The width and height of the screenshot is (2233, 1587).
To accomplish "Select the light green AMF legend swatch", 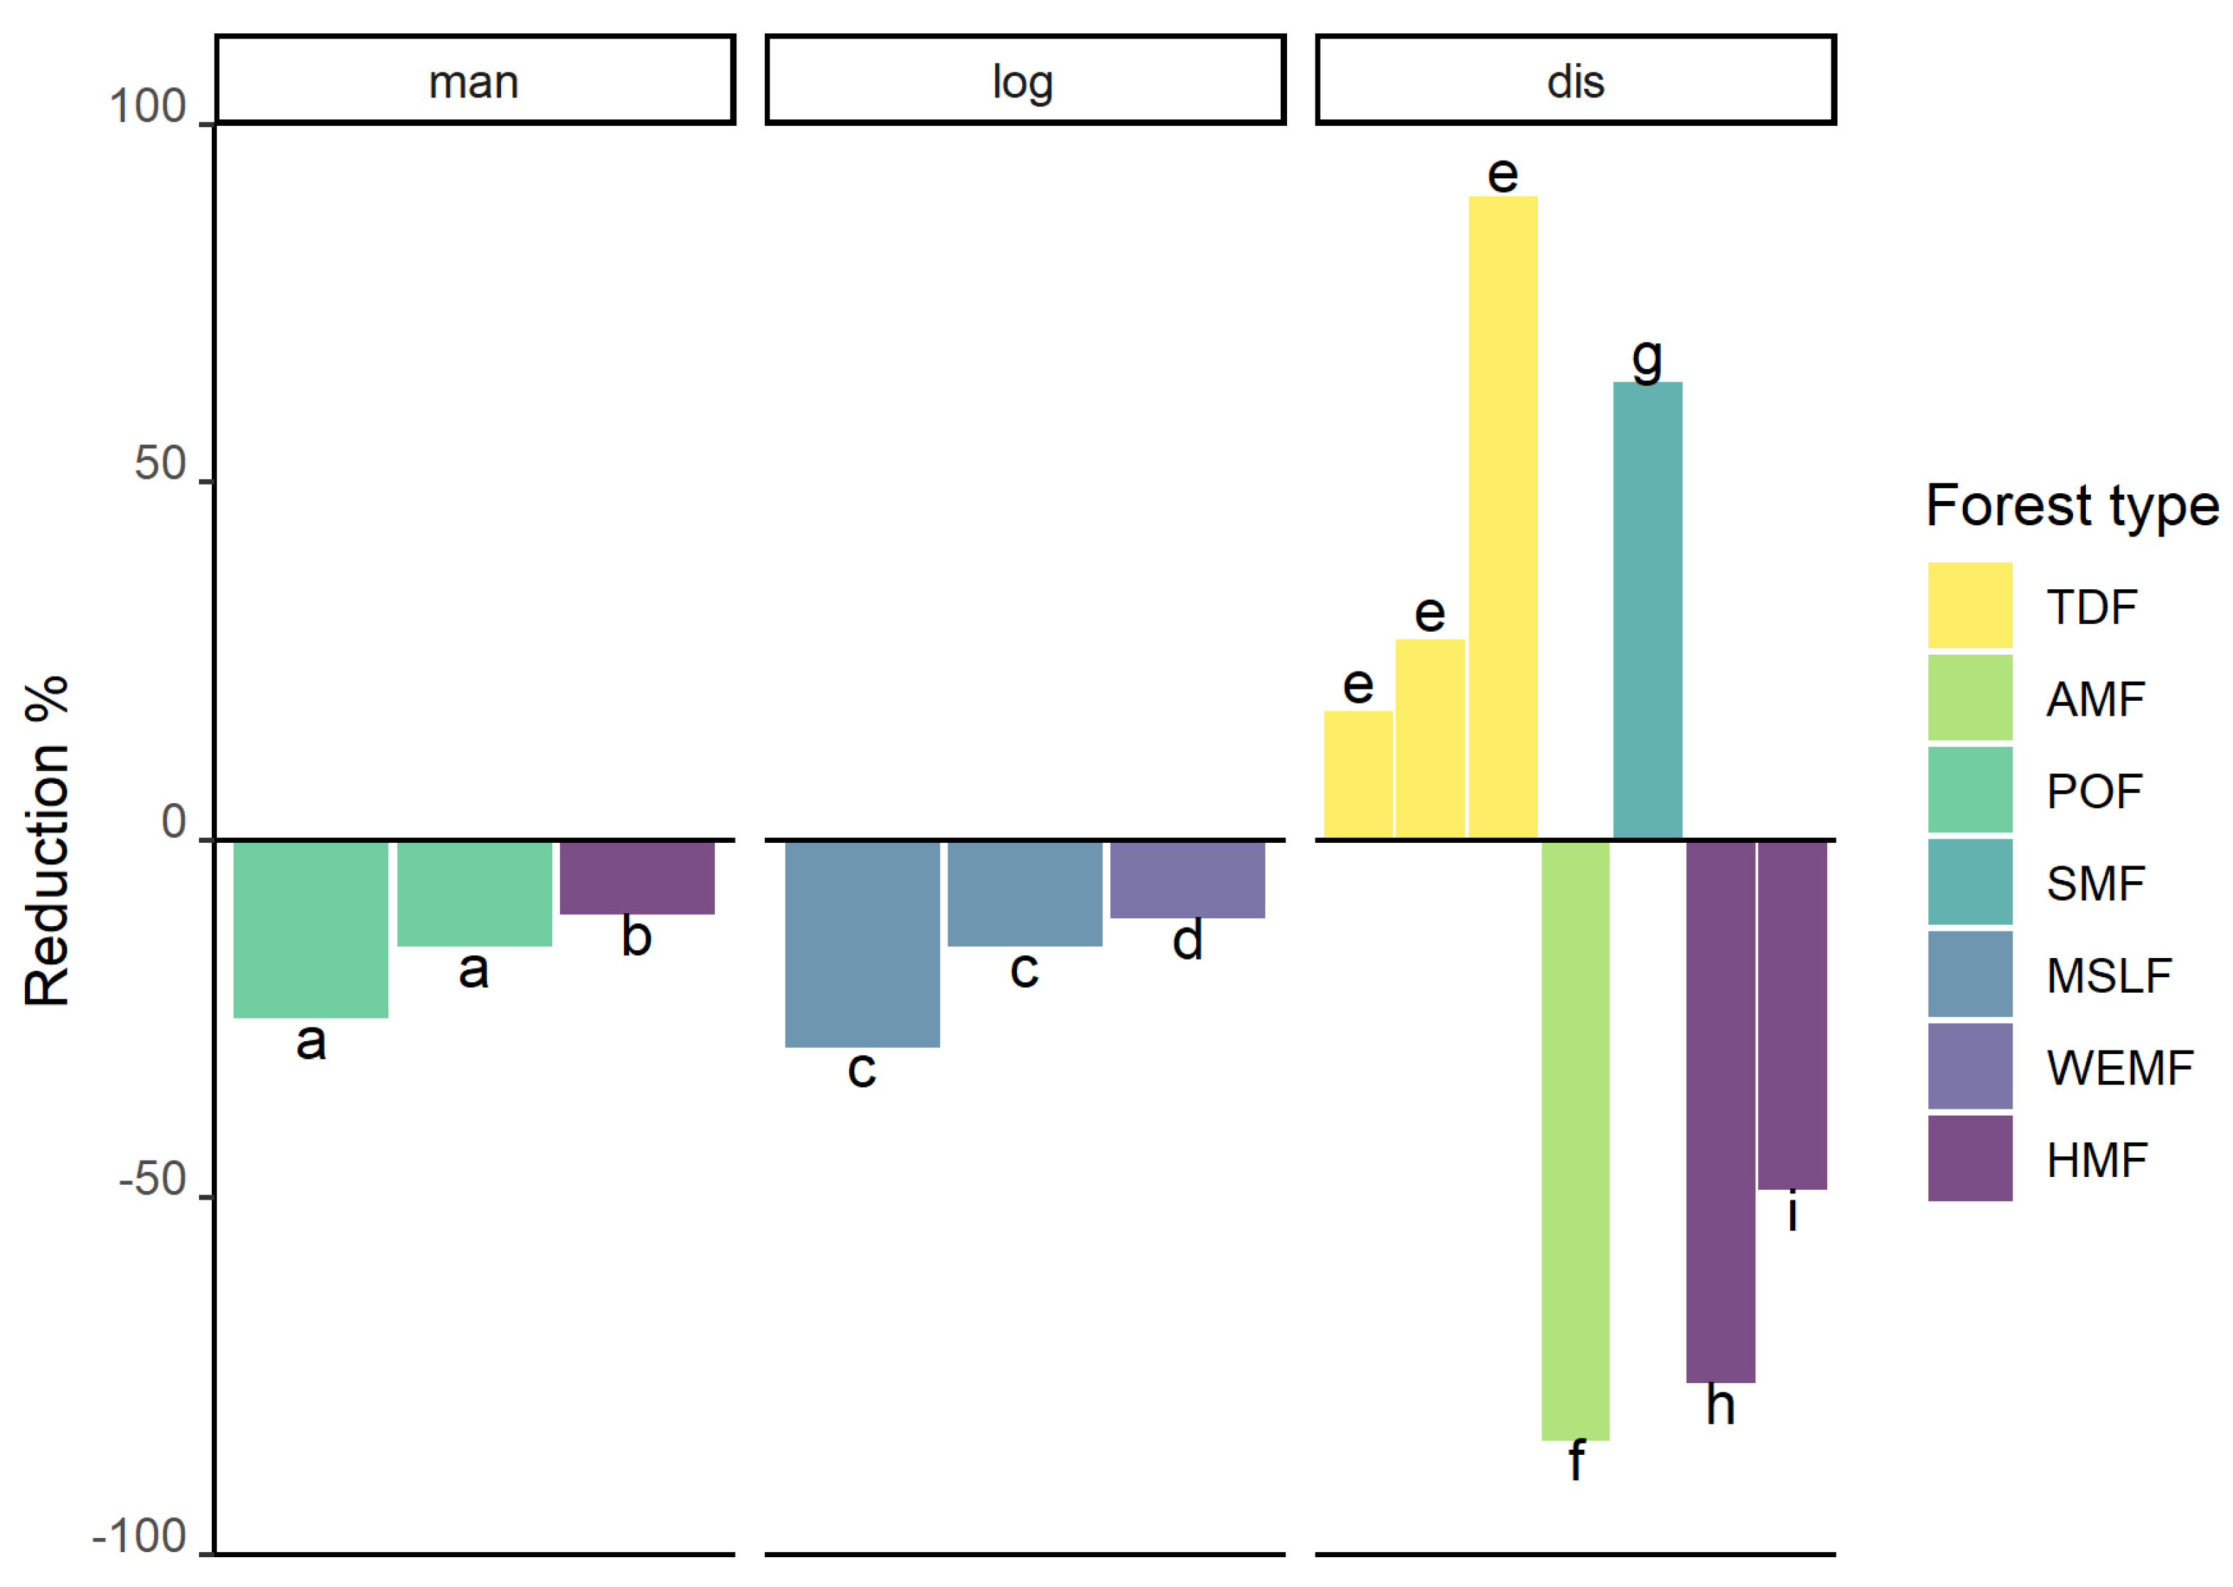I will (1969, 696).
